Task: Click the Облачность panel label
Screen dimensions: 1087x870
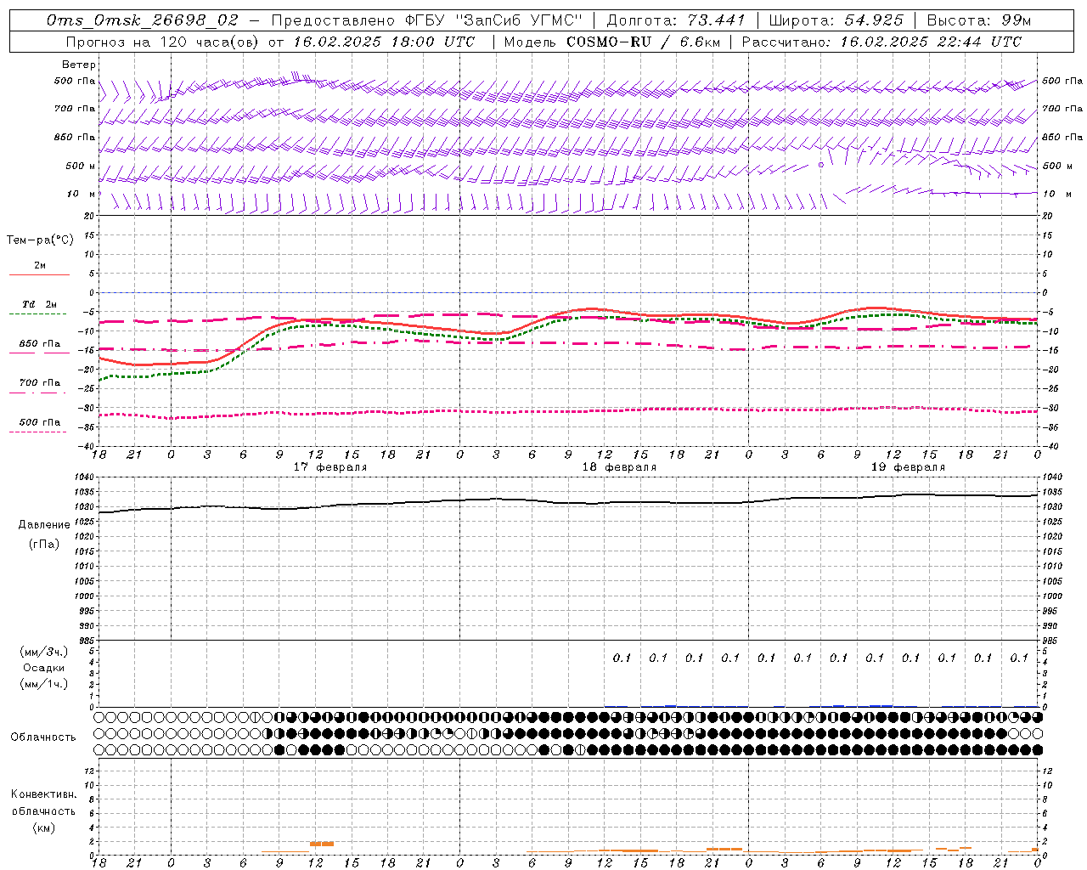Action: [x=43, y=737]
